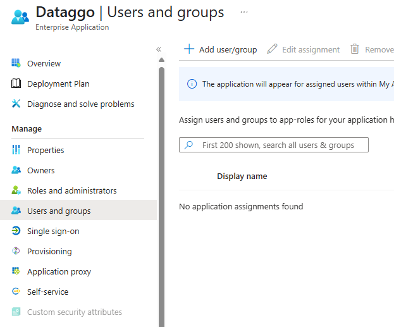Click the Overview grid icon
The image size is (394, 327).
tap(16, 63)
